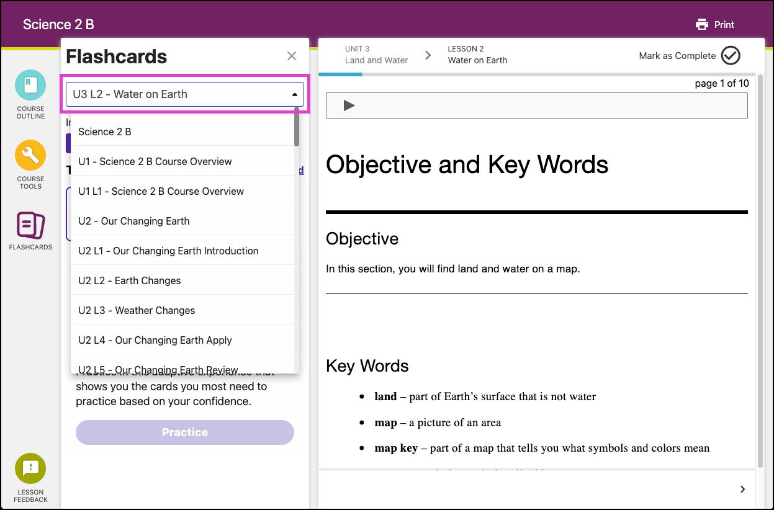The image size is (774, 510).
Task: Click the Mark as Complete checkmark
Action: coord(731,56)
